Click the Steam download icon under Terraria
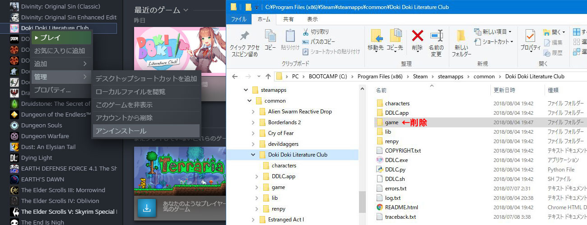 147,208
